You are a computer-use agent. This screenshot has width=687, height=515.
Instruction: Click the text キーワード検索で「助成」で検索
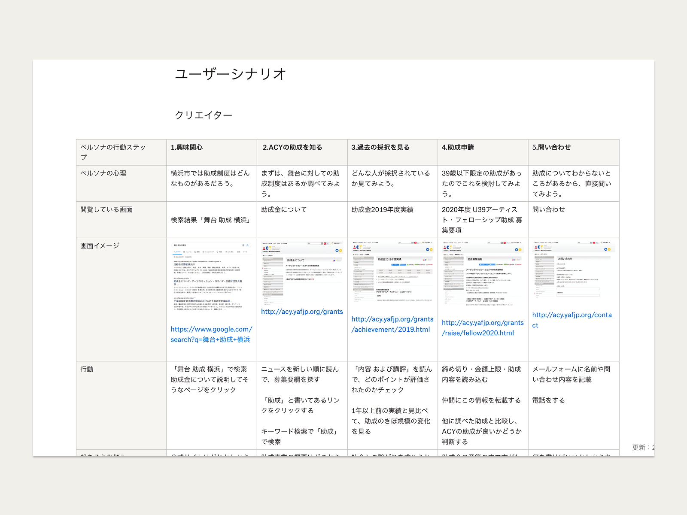300,436
